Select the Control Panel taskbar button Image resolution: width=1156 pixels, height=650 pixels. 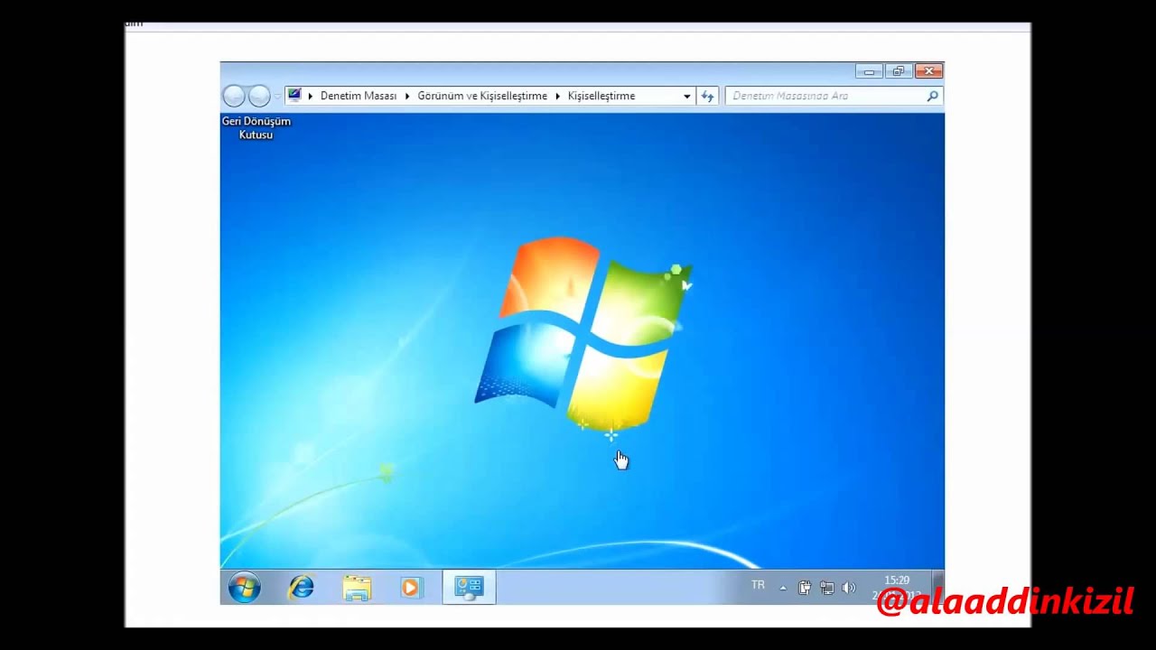469,588
